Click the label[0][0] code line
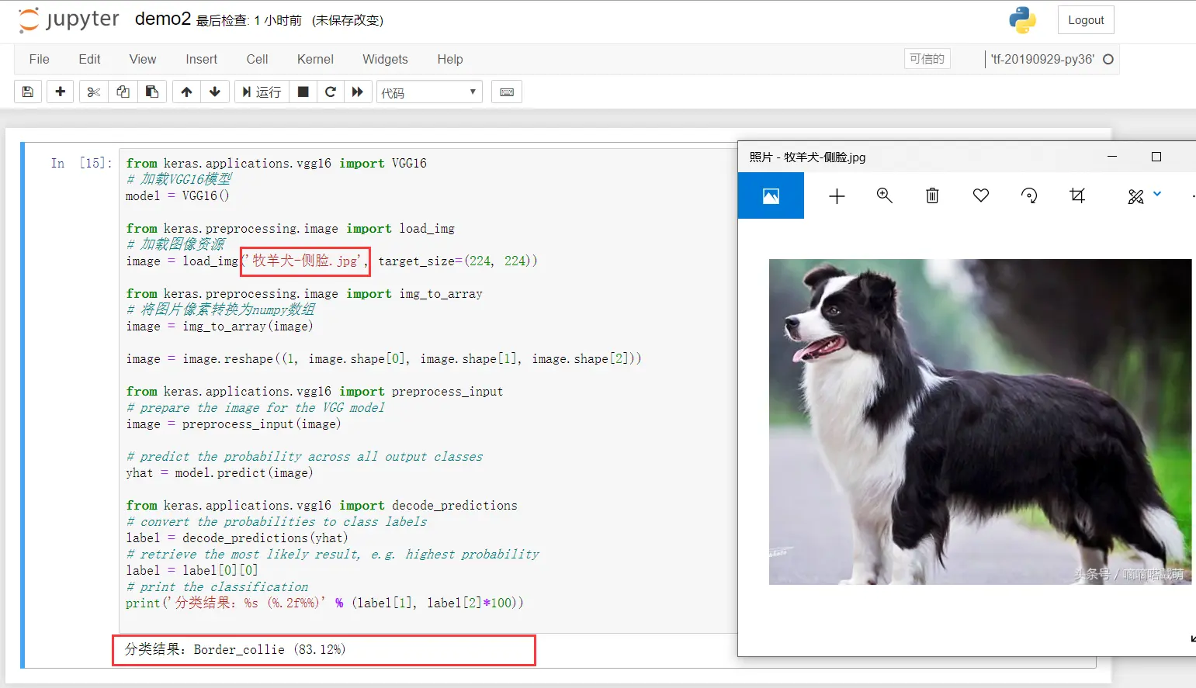 tap(192, 570)
